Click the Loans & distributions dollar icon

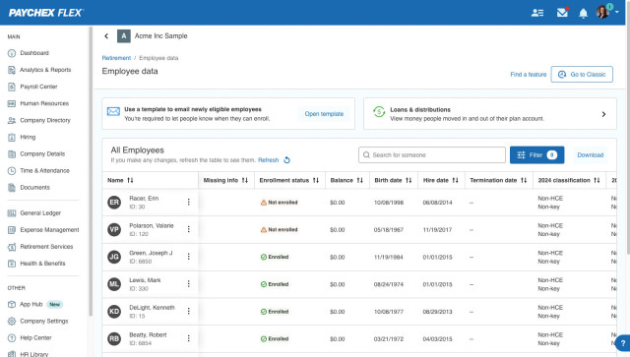click(x=379, y=112)
